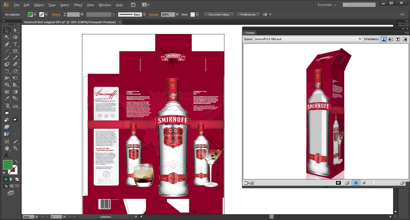Open Arrange Documents layout button
Image resolution: width=410 pixels, height=220 pixels.
coord(145,5)
